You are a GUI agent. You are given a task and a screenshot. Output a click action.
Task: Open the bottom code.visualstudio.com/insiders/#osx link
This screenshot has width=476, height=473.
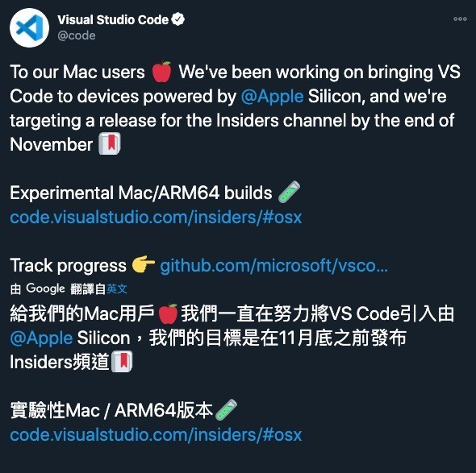[x=156, y=435]
